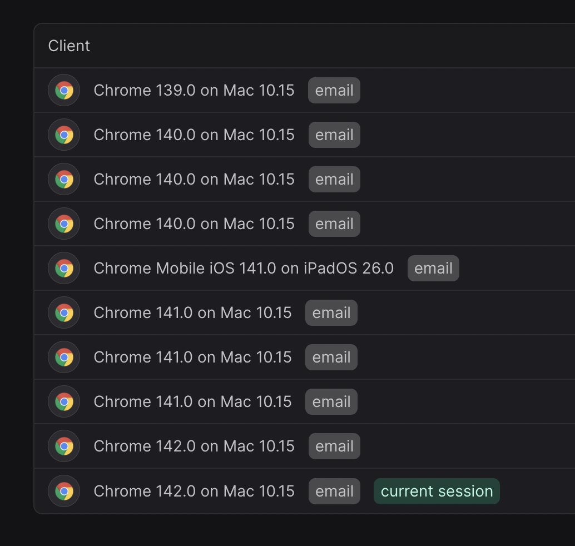
Task: Select the Chrome Mobile iOS icon for iPadOS session
Action: tap(63, 268)
